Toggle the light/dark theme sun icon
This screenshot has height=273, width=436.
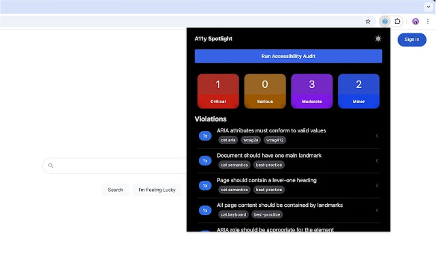click(378, 39)
